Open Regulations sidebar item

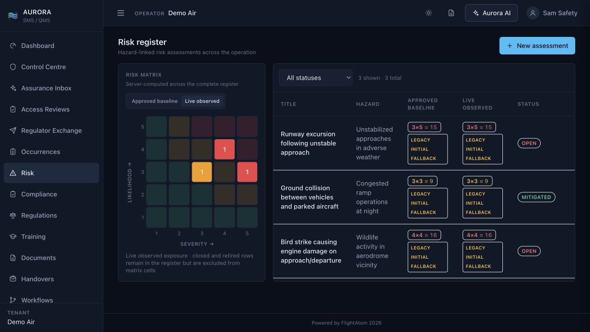pyautogui.click(x=51, y=215)
